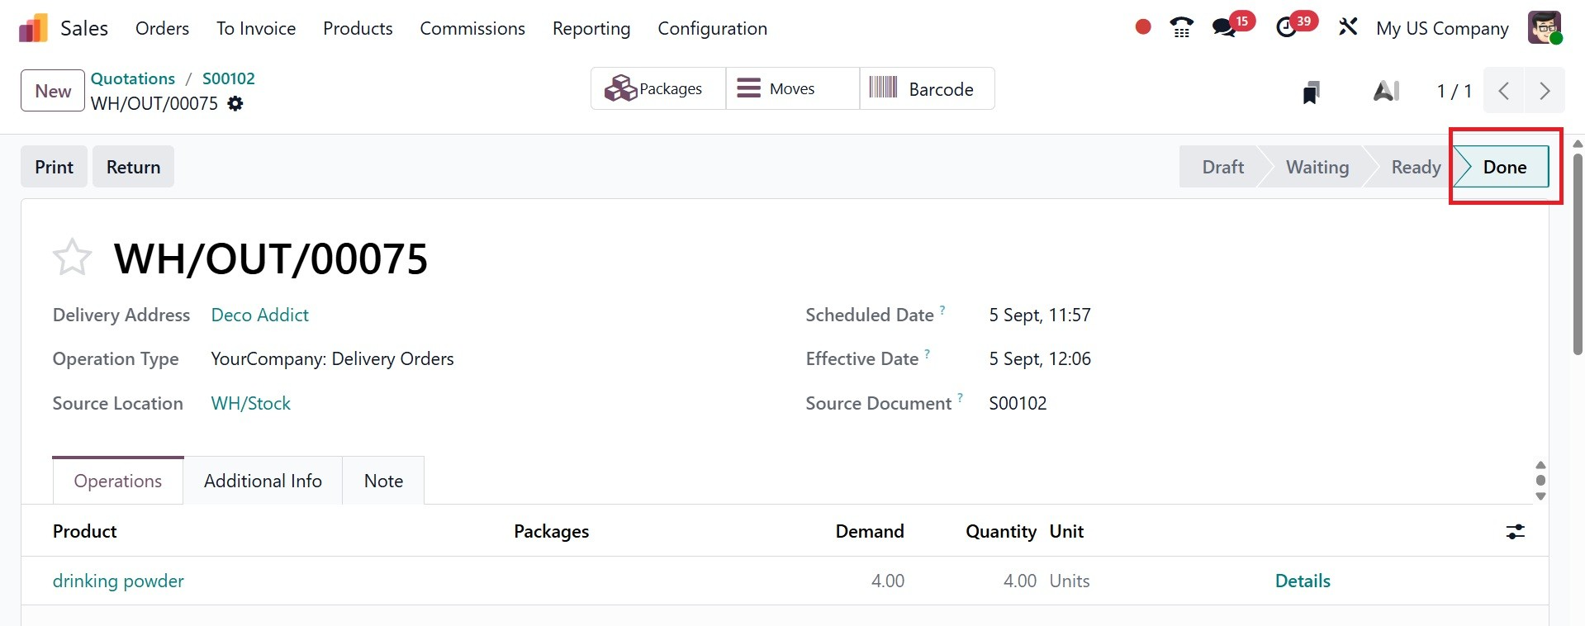Go to next record arrow

1545,91
